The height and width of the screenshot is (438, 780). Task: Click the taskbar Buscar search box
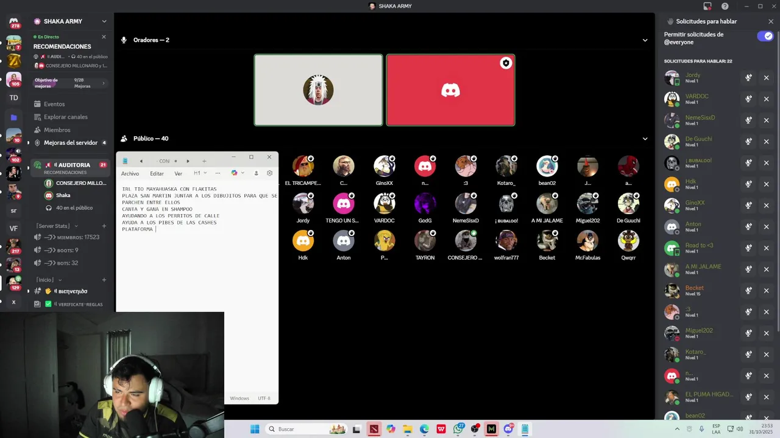point(307,429)
